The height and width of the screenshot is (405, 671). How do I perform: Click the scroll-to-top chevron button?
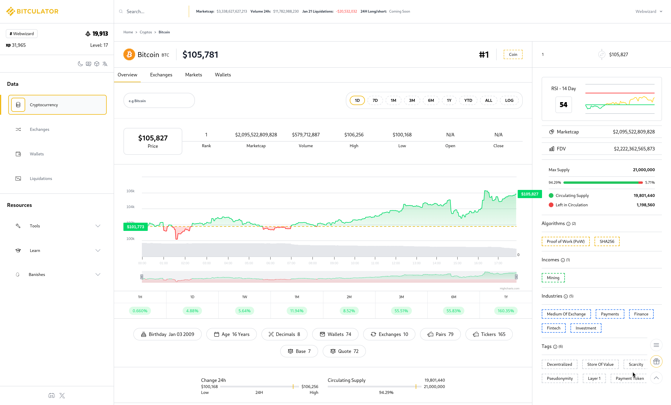click(656, 378)
